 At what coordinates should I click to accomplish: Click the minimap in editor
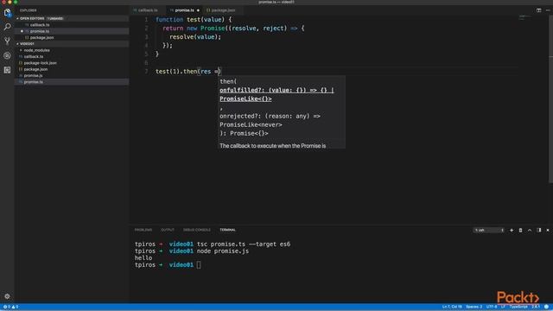click(524, 17)
